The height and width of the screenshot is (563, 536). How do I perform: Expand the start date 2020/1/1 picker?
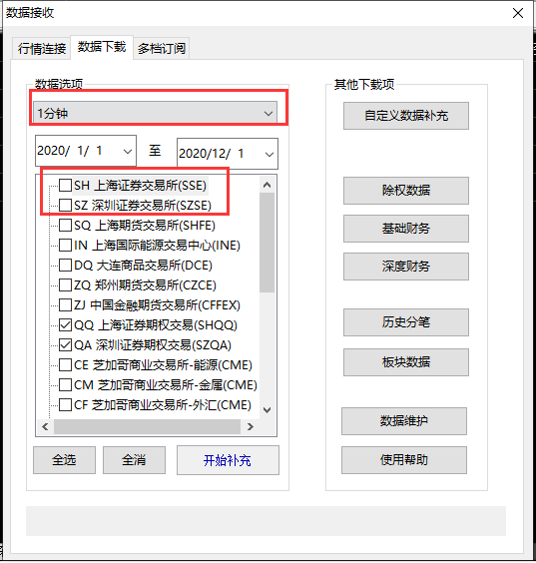pyautogui.click(x=128, y=151)
